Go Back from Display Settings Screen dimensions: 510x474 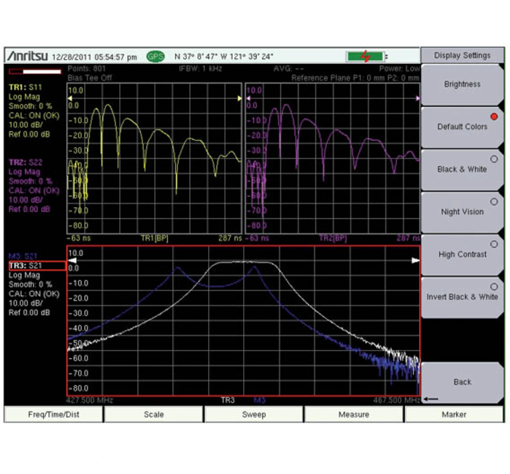point(462,382)
